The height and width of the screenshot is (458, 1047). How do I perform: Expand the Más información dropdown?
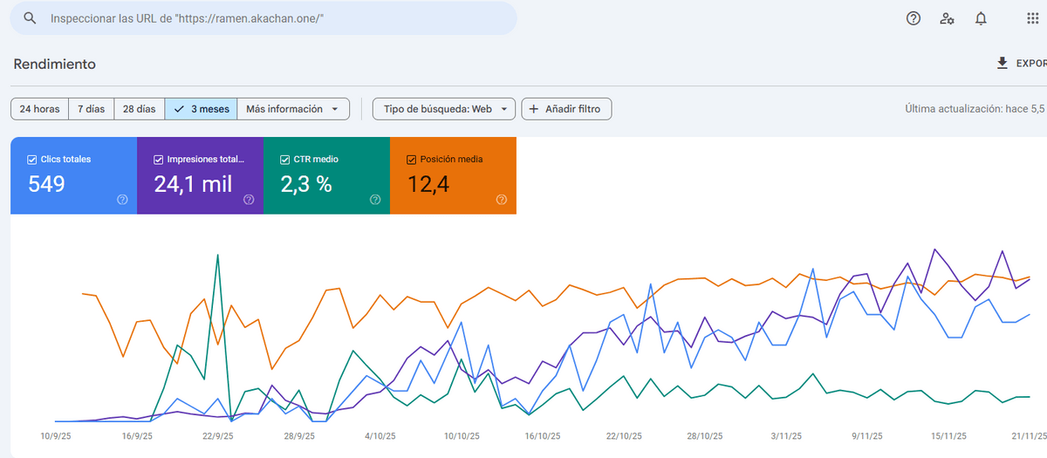tap(293, 109)
